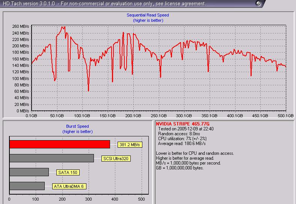Click the '500.1GB' x-axis label

click(285, 116)
